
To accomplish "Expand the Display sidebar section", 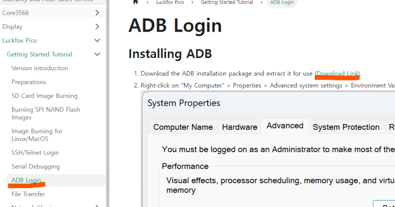I will click(x=97, y=27).
